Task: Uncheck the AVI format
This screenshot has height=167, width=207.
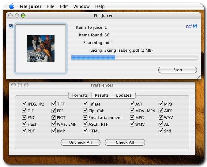Action: tap(132, 104)
